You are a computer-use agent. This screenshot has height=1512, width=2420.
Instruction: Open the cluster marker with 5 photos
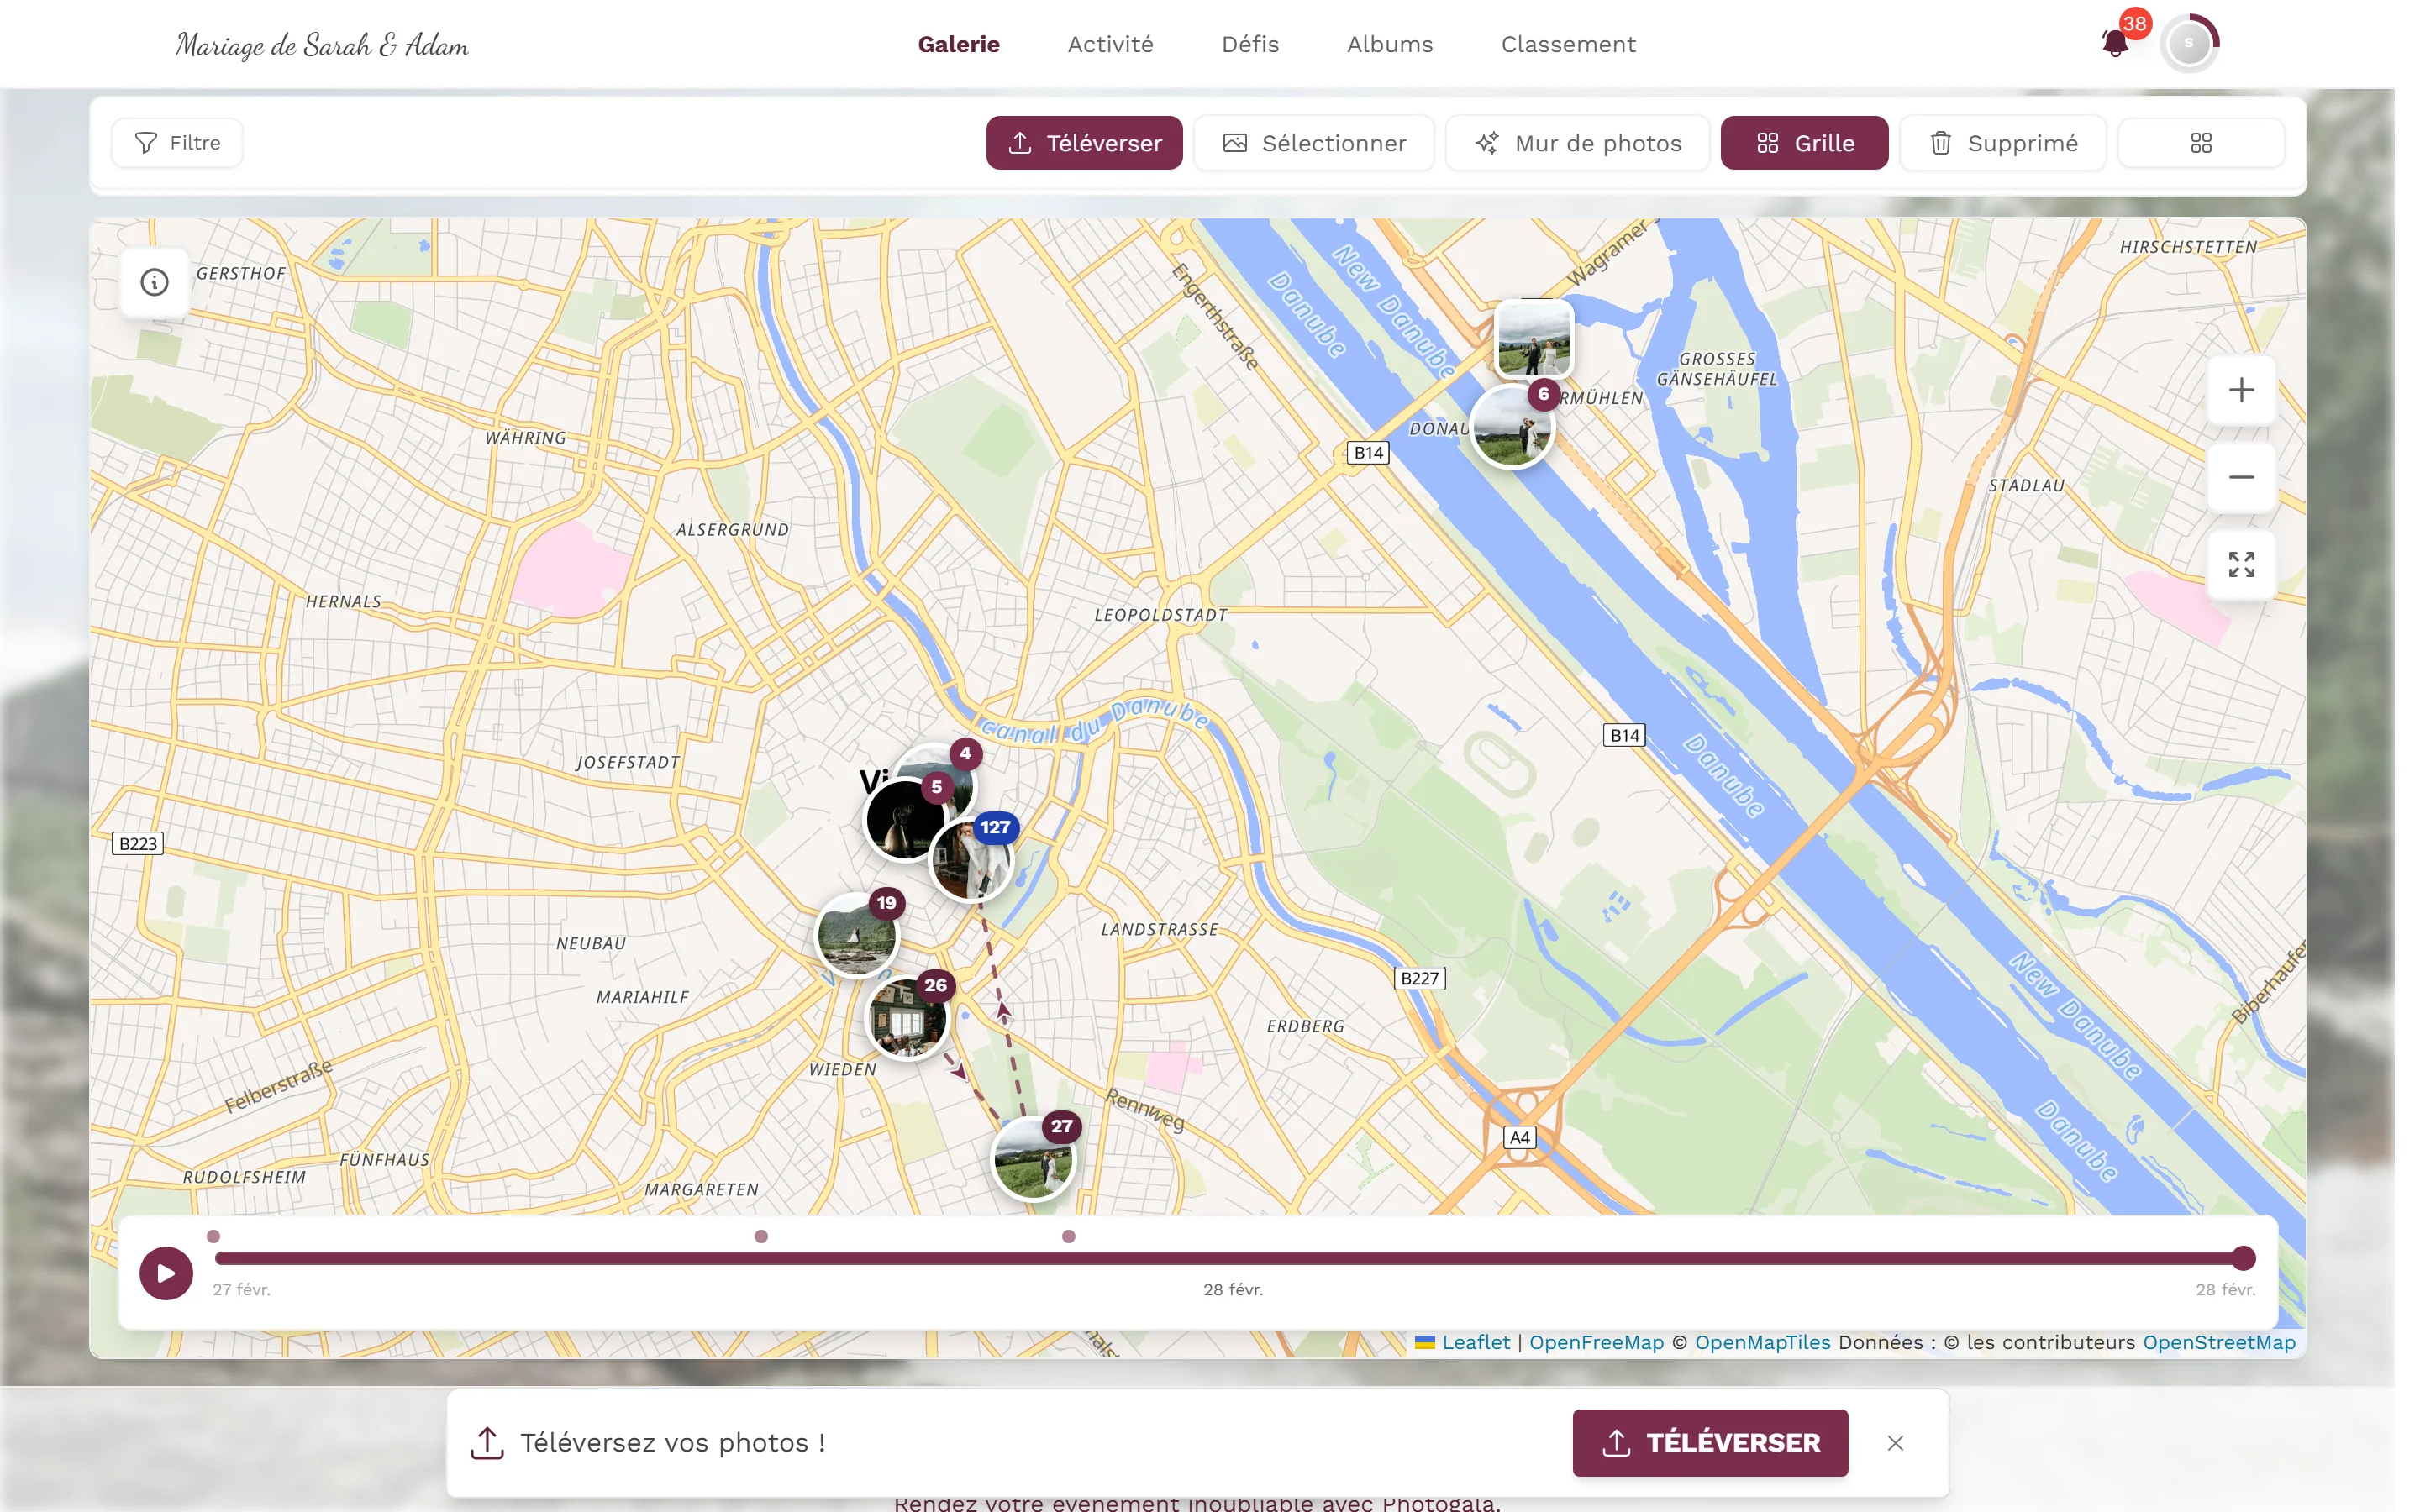[x=905, y=819]
